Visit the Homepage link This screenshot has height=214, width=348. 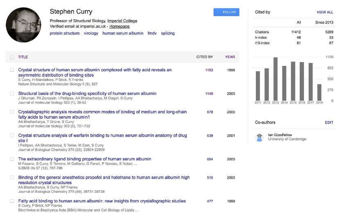coord(120,26)
